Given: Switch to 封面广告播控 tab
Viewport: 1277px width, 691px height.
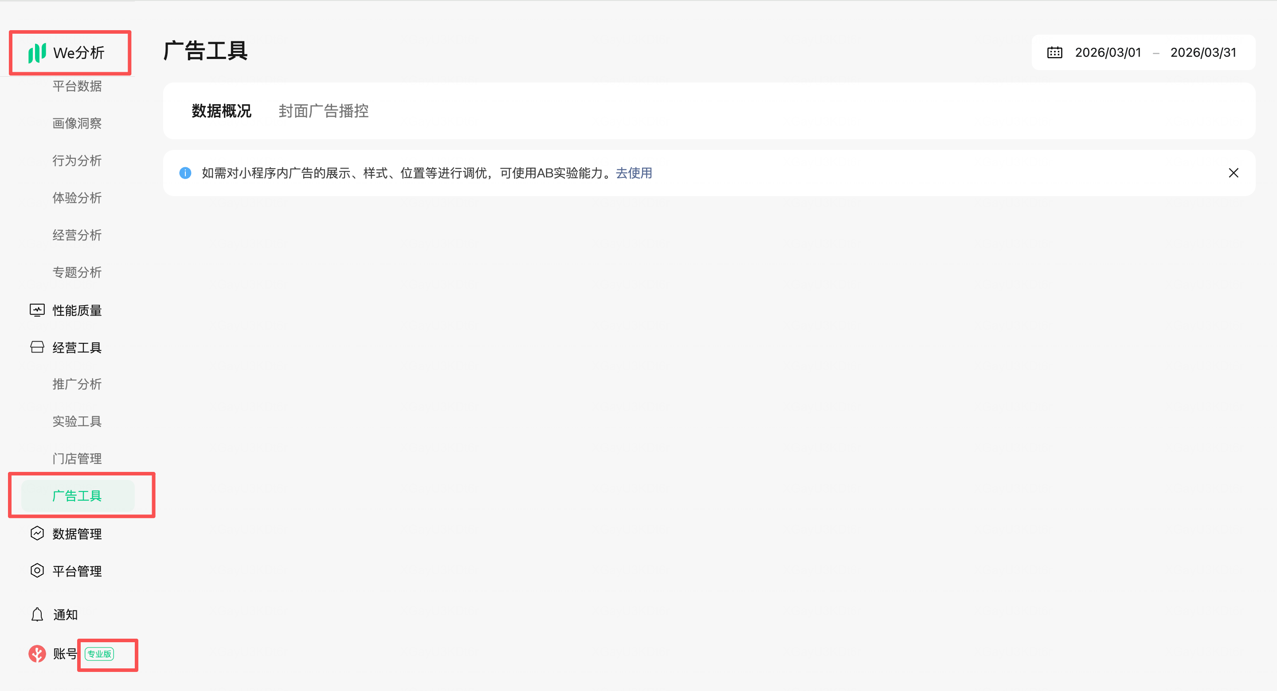Looking at the screenshot, I should [323, 111].
